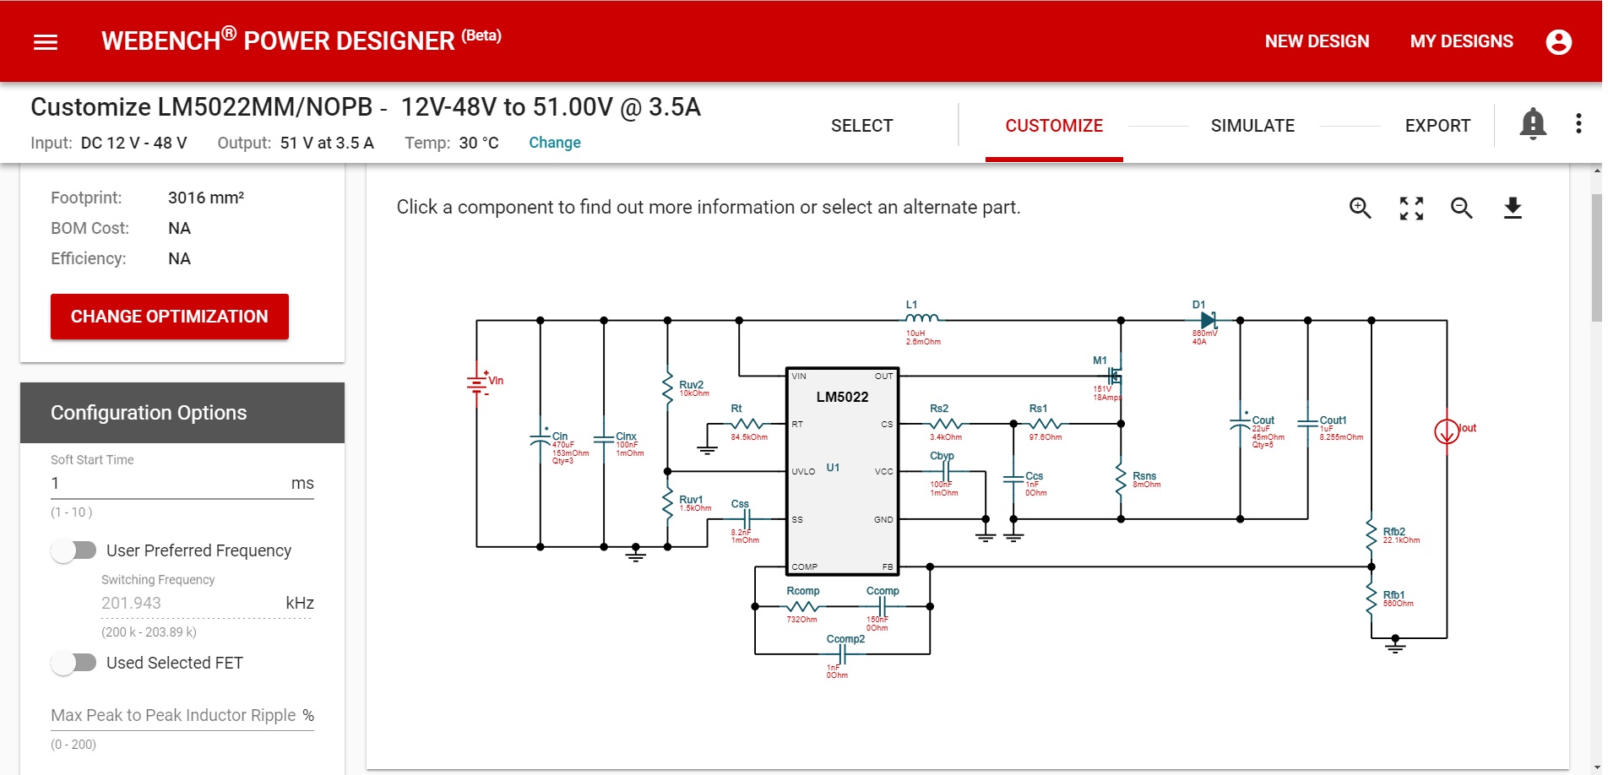The image size is (1608, 775).
Task: Zoom out of the schematic
Action: pyautogui.click(x=1462, y=208)
